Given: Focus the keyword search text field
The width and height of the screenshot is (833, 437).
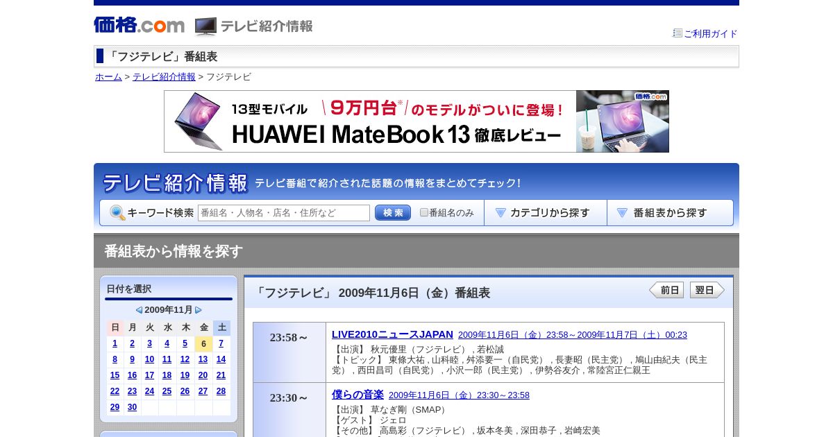Looking at the screenshot, I should tap(284, 213).
